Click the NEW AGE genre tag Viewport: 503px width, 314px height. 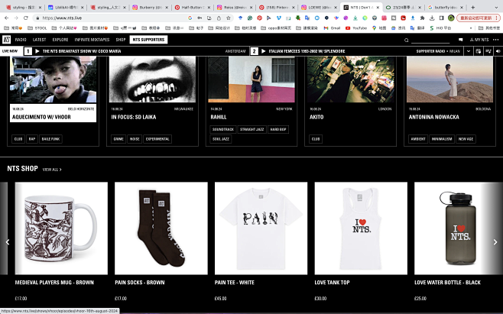pos(466,139)
